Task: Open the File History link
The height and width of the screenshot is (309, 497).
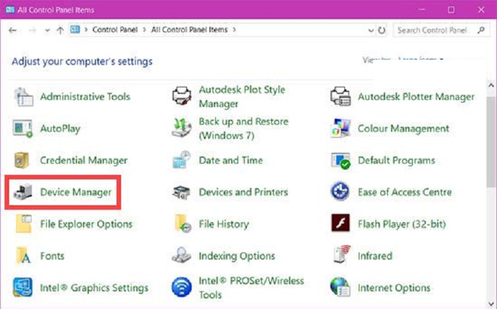Action: click(224, 224)
